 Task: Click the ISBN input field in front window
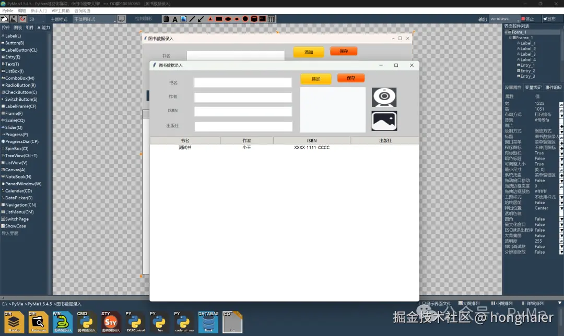click(243, 112)
